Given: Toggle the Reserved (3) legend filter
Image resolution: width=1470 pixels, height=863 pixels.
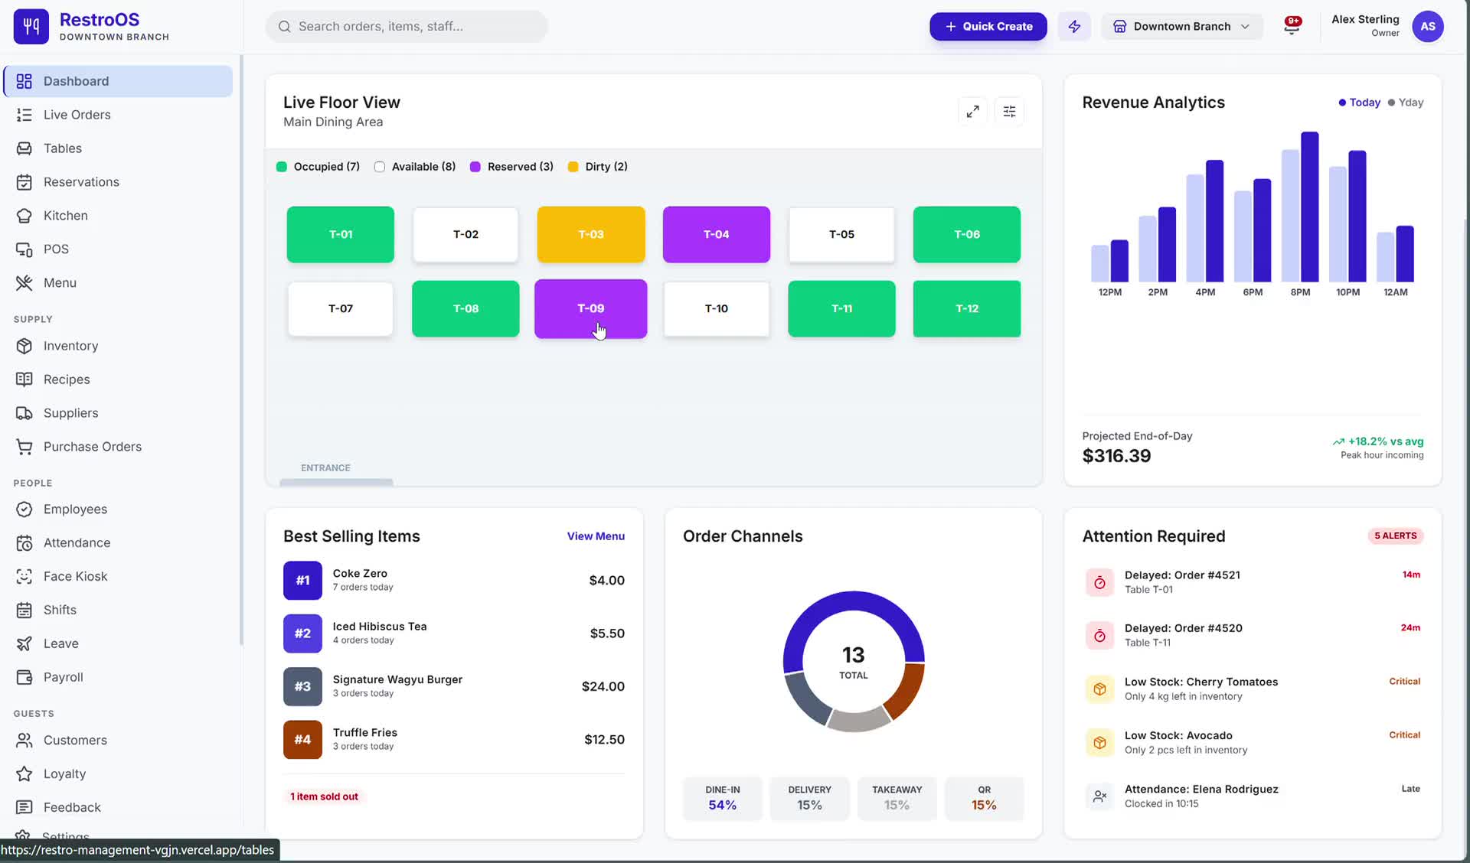Looking at the screenshot, I should (511, 167).
